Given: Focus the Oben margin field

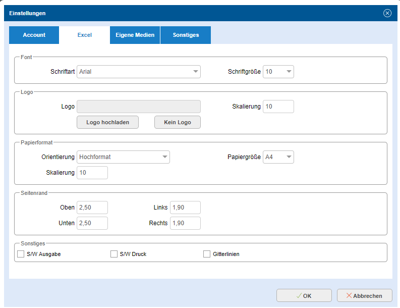Looking at the screenshot, I should click(92, 208).
